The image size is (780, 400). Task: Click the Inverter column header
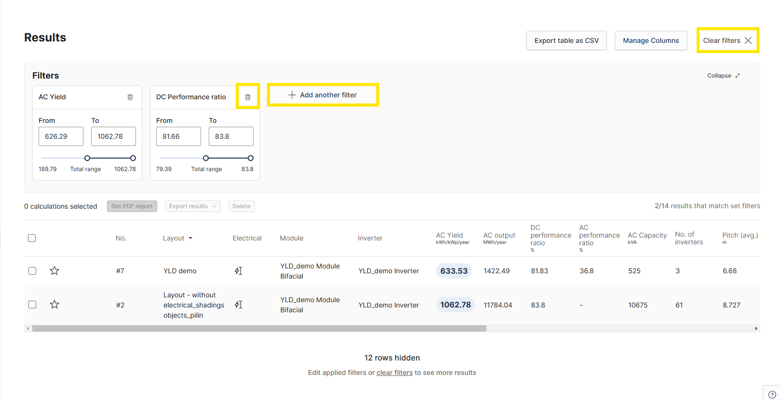[x=370, y=238]
